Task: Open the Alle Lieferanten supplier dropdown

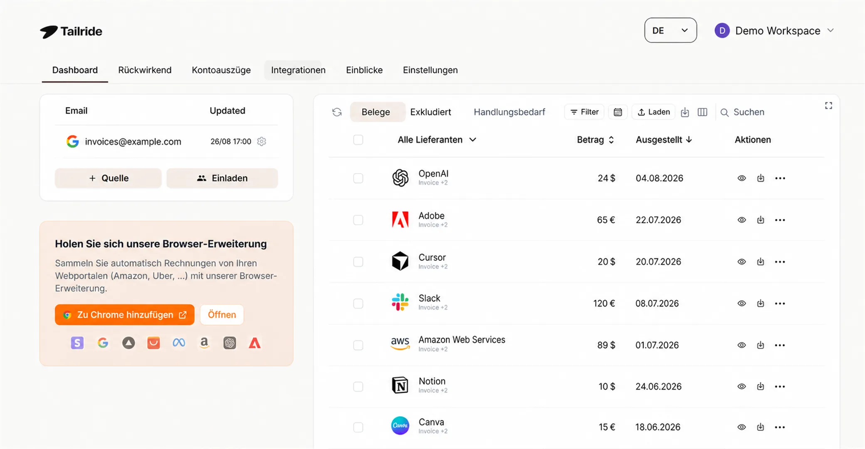Action: (437, 140)
